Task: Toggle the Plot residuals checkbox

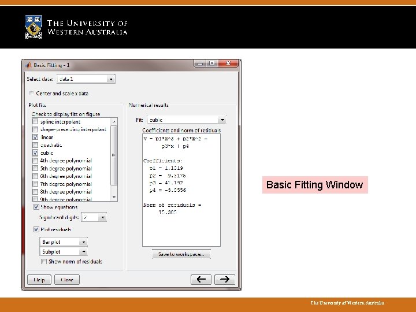Action: pyautogui.click(x=36, y=229)
